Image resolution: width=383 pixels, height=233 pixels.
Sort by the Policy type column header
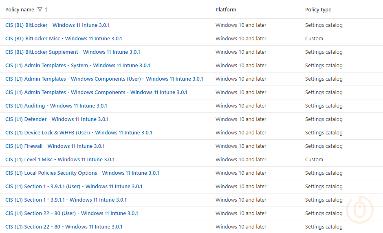pos(318,10)
